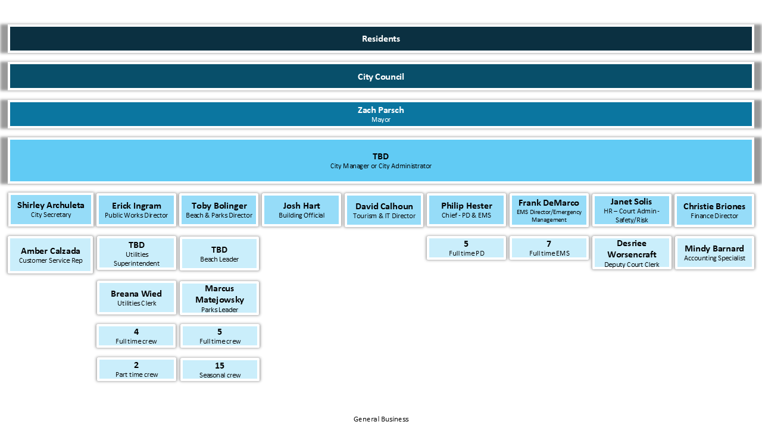Select Amber Calzada Customer Service Rep
The height and width of the screenshot is (428, 762).
point(51,255)
